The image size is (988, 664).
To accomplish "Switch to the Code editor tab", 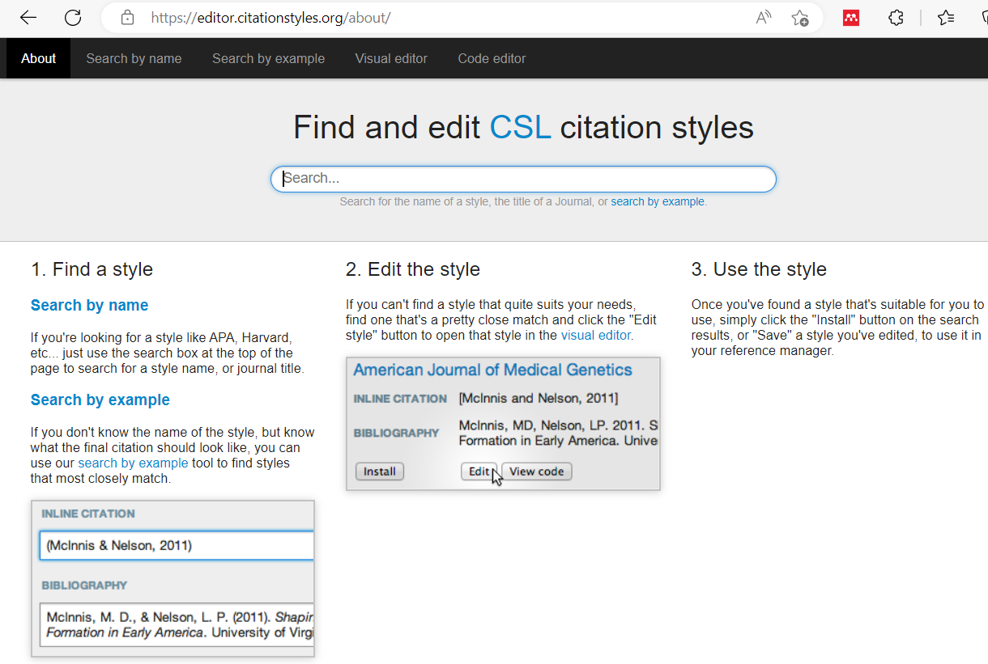I will tap(492, 57).
